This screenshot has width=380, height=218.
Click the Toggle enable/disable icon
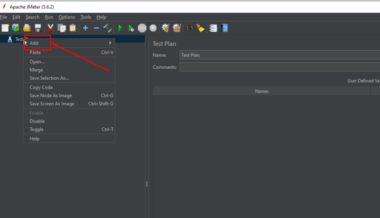coord(107,28)
